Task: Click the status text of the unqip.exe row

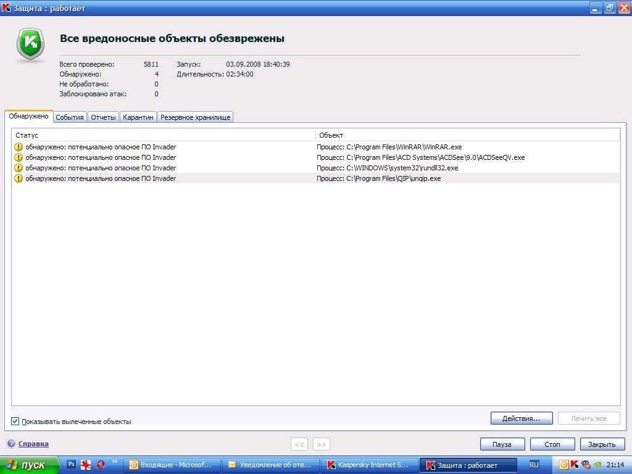Action: (101, 178)
